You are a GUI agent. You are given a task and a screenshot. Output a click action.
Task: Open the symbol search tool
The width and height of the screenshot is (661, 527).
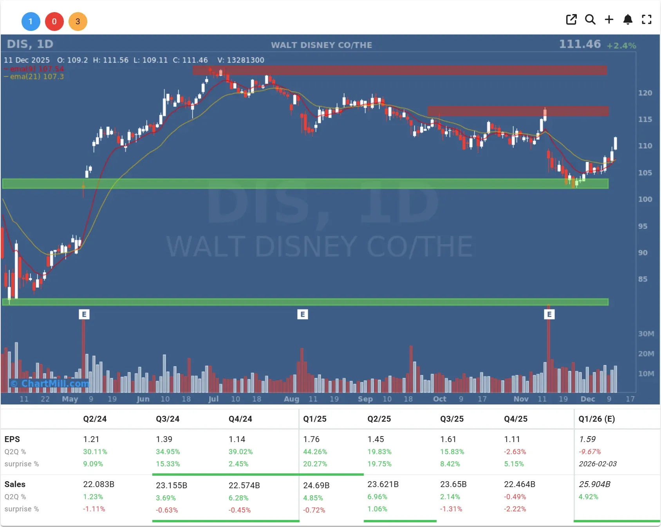pos(590,19)
